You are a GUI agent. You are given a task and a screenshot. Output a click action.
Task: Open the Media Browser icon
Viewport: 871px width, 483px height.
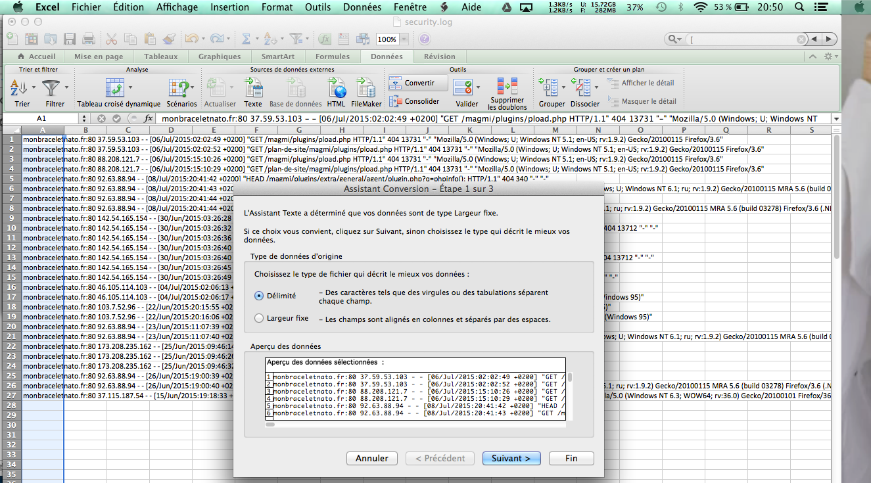click(x=363, y=39)
